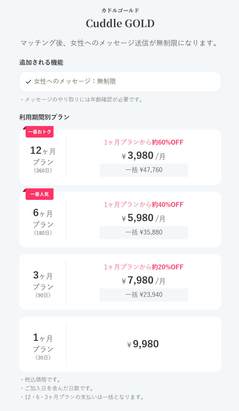239x411 pixels.
Task: Click the Cuddle GOLD title
Action: point(120,23)
